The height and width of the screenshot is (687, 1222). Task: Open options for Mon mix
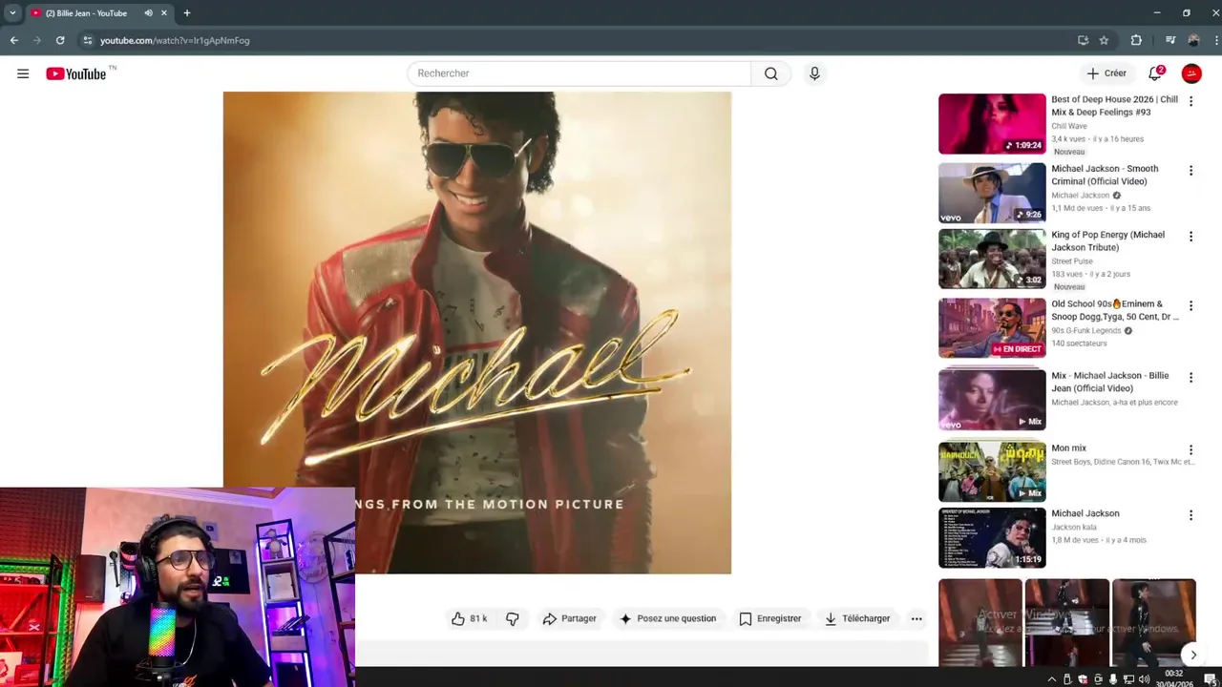[1190, 449]
